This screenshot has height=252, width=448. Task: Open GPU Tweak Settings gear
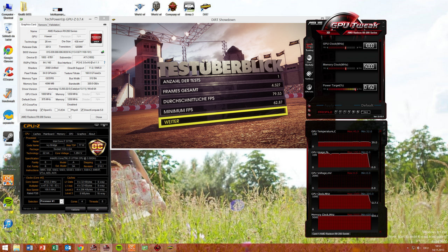pos(309,75)
